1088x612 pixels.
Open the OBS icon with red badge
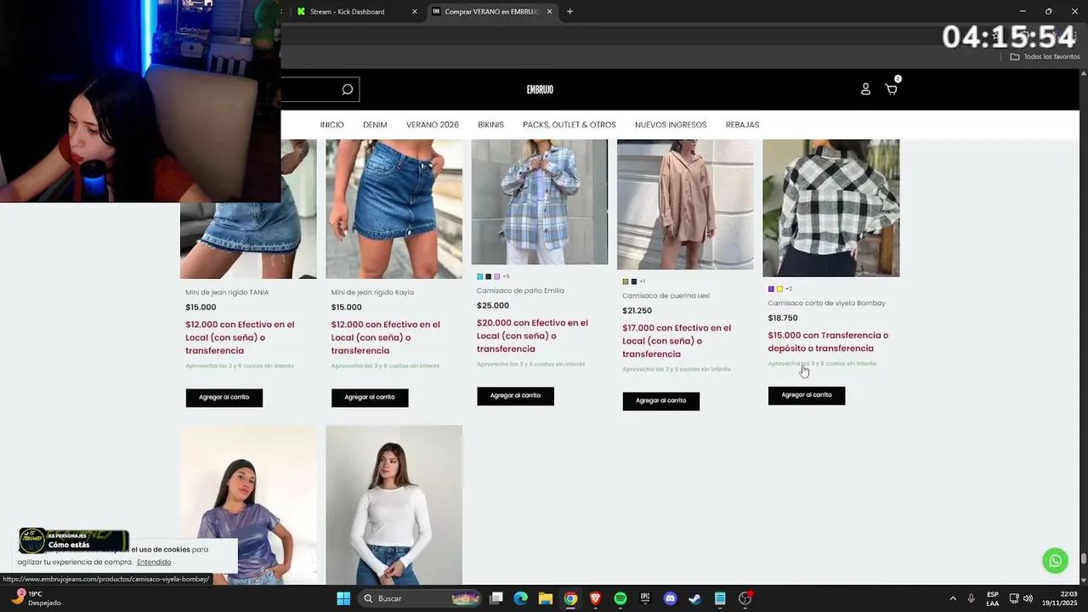(x=745, y=598)
